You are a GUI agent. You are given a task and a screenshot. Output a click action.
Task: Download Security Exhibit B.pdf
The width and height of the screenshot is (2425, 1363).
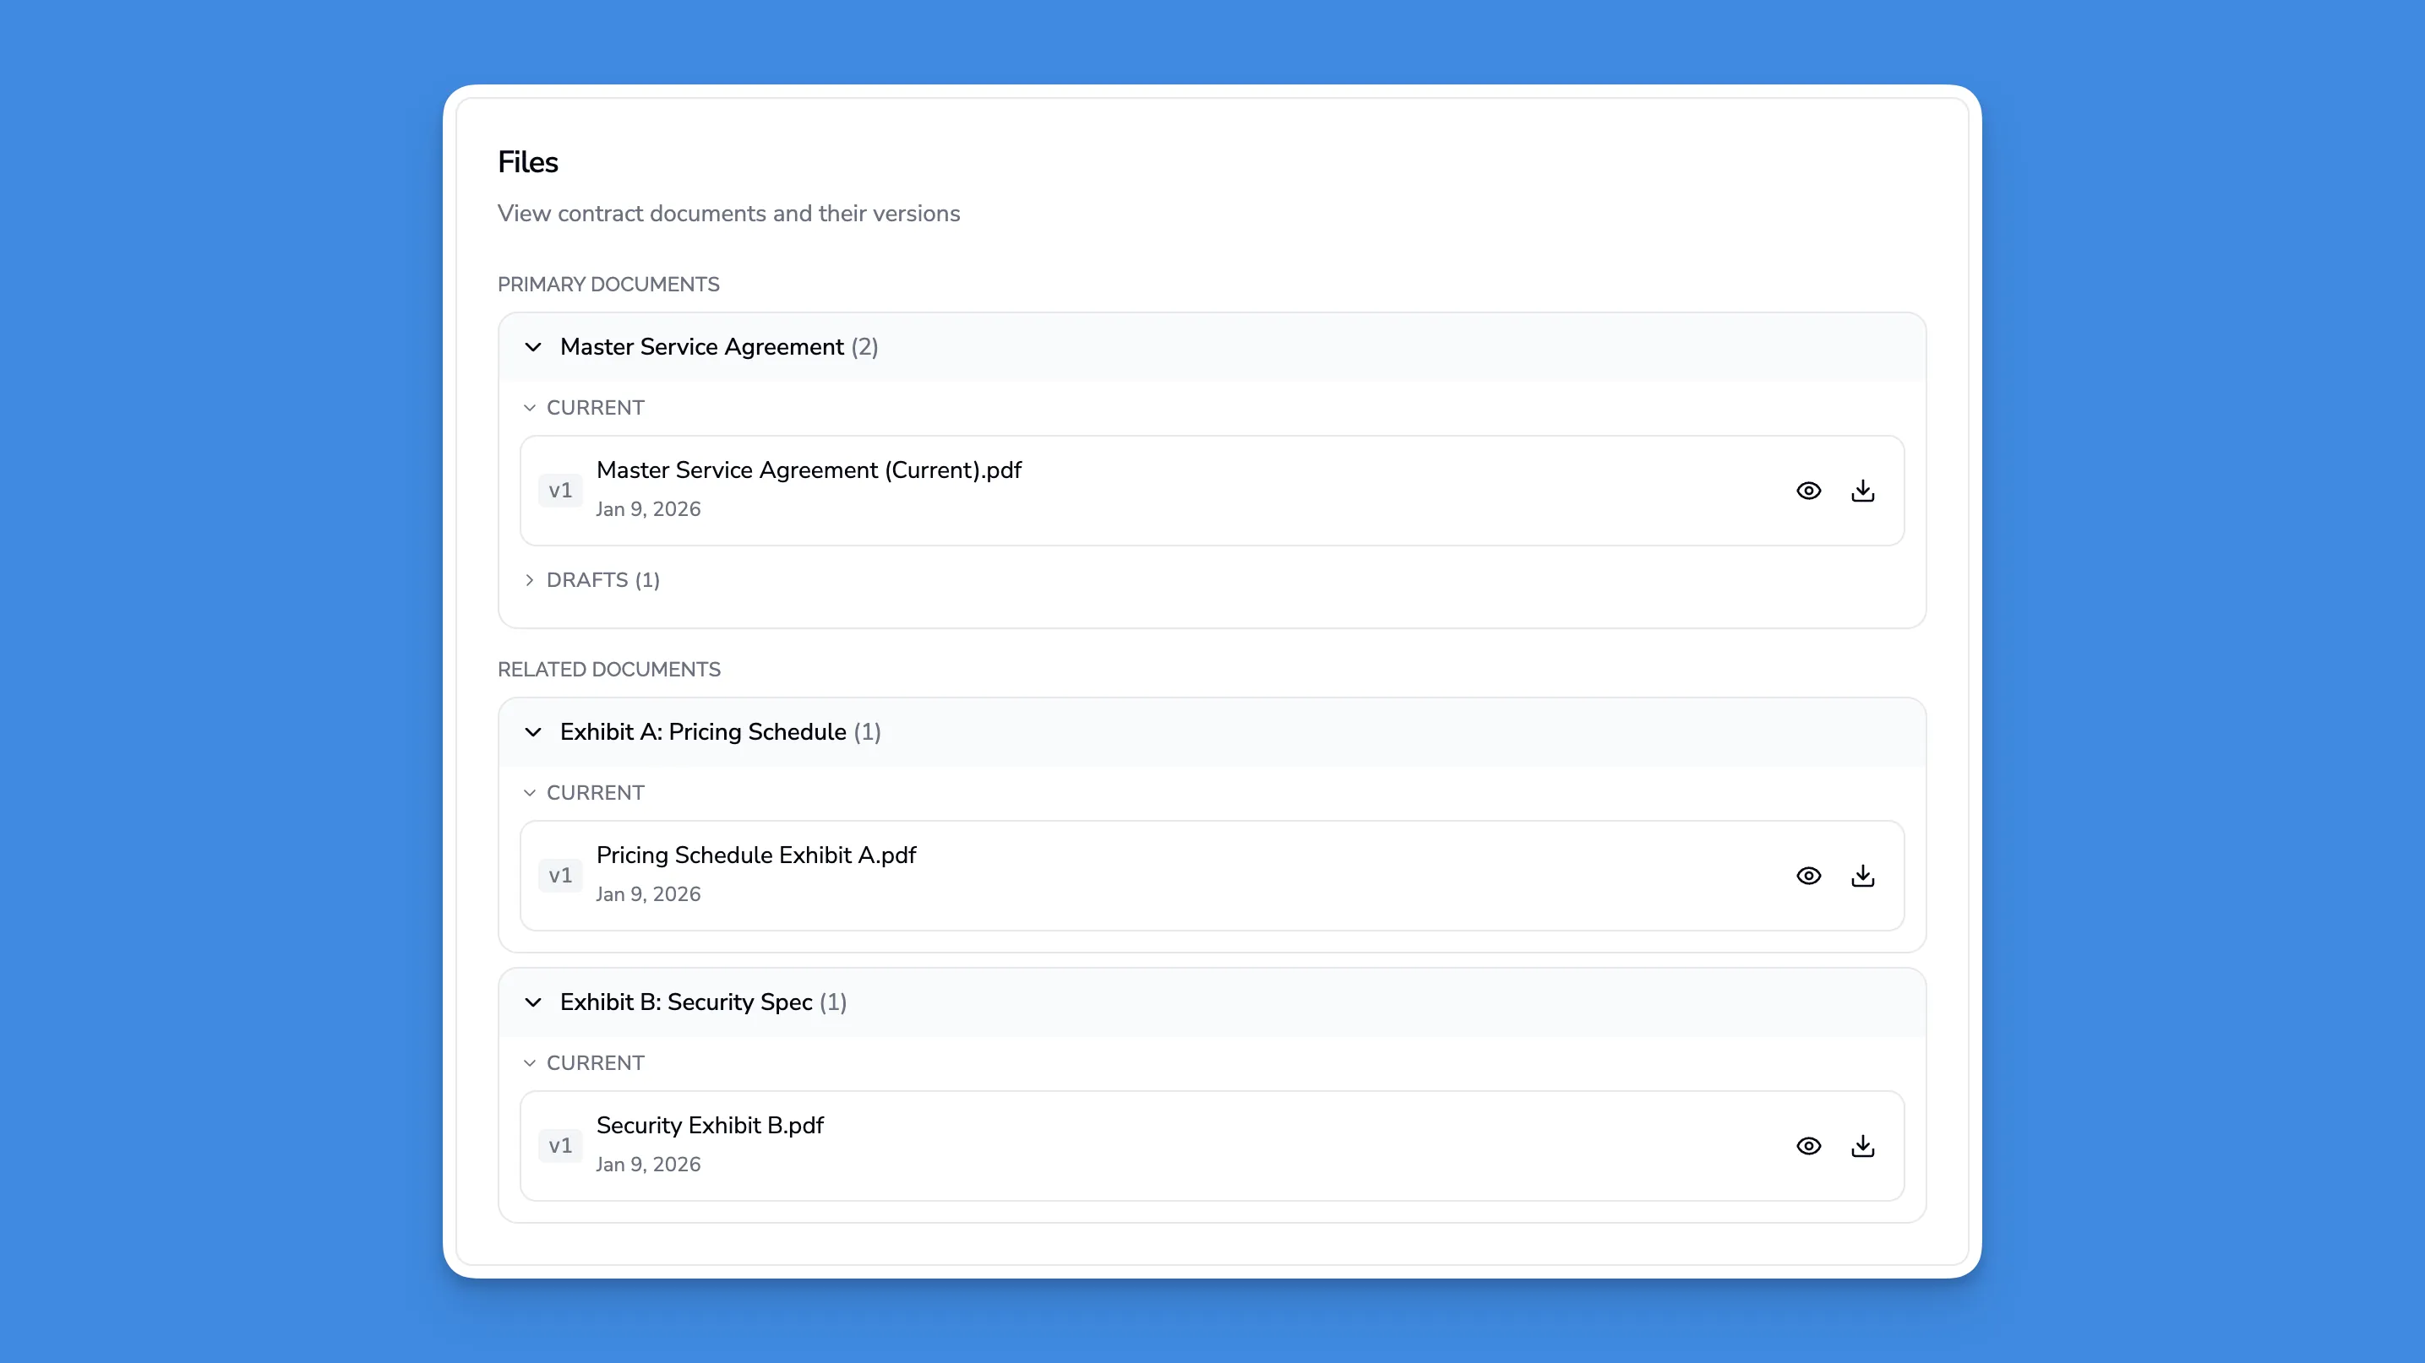[x=1863, y=1146]
